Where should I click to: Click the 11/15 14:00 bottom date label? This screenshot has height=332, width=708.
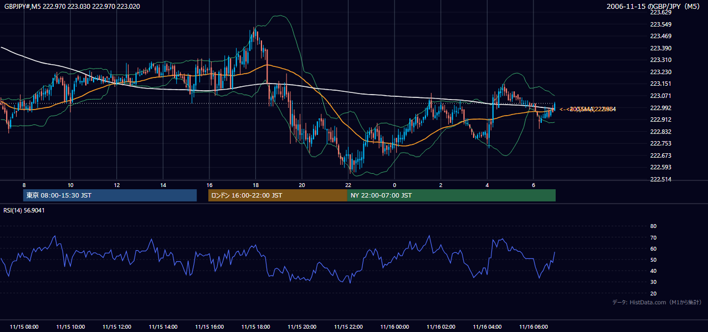coord(163,327)
